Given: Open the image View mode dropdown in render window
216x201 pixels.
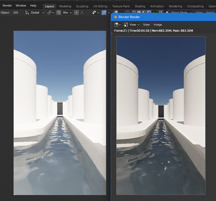Looking at the screenshot, I should click(x=131, y=25).
